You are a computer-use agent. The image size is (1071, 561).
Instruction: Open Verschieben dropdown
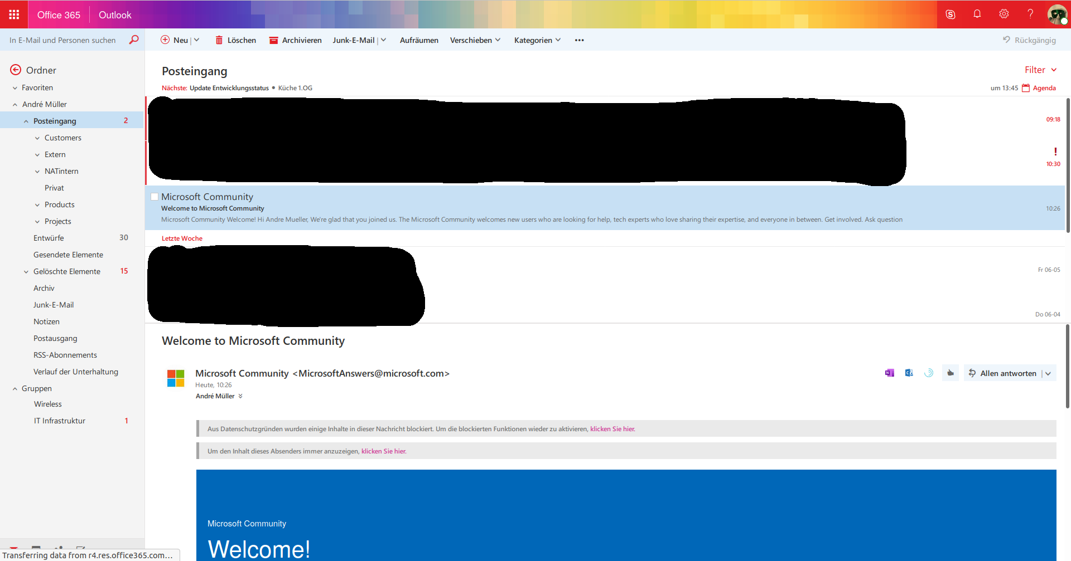point(475,40)
